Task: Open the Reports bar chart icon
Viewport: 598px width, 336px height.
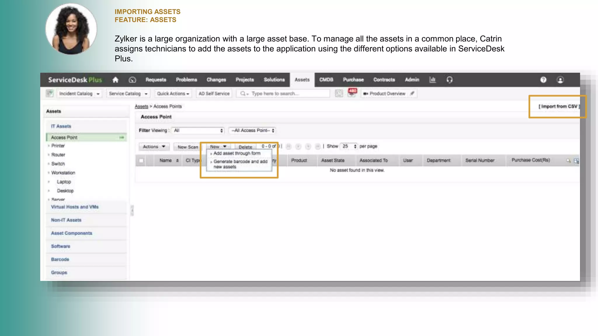Action: pos(432,80)
